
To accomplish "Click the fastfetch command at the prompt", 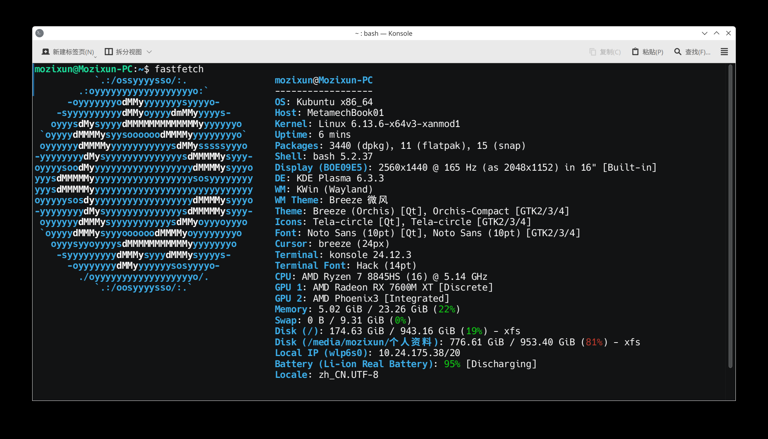I will [179, 69].
